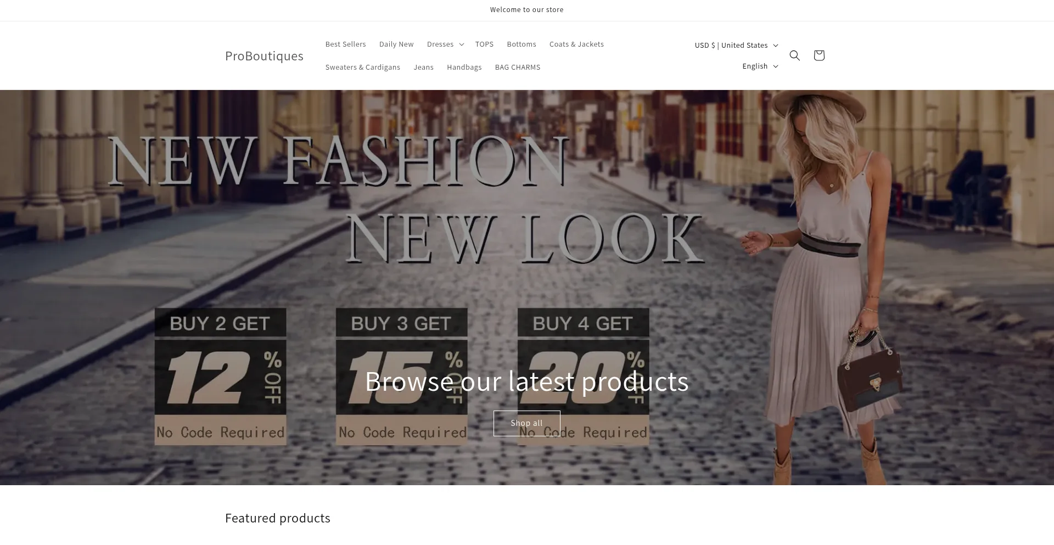This screenshot has width=1054, height=545.
Task: Click the ProBoutiques store logo
Action: pyautogui.click(x=264, y=56)
